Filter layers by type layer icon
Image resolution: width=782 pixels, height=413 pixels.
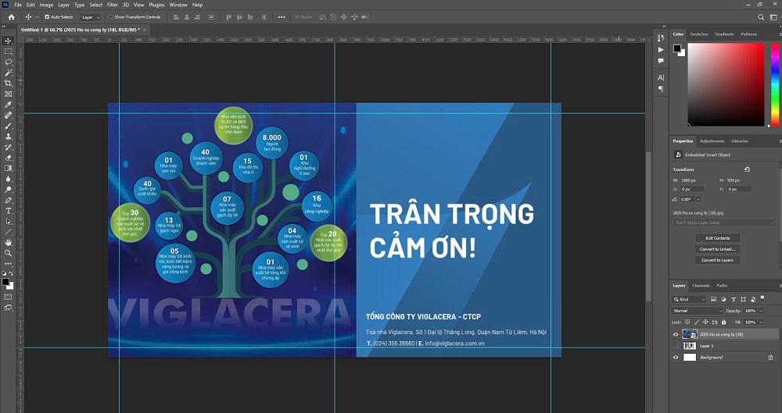[x=734, y=300]
